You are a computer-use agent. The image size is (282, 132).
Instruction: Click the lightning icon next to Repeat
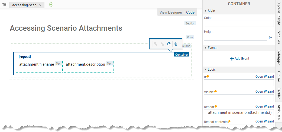[x=216, y=106]
